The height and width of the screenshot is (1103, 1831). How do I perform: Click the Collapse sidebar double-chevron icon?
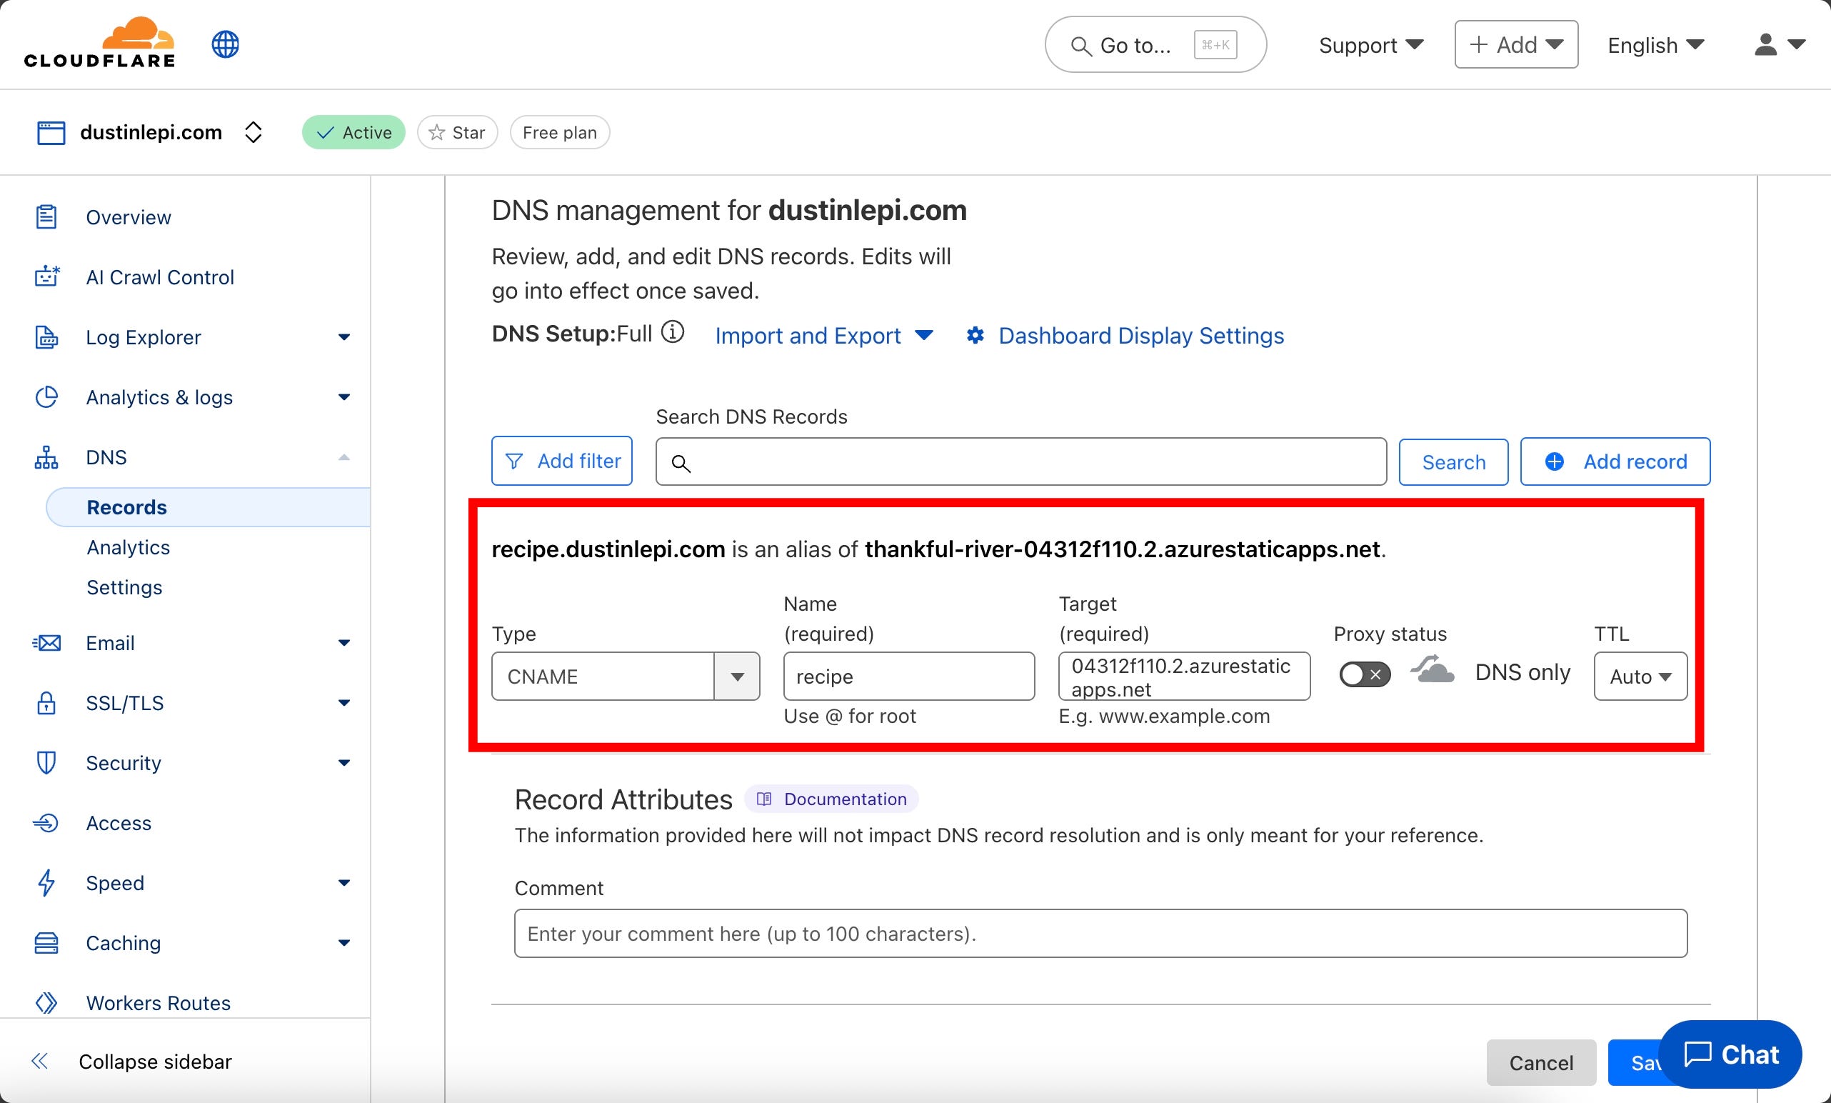click(40, 1061)
